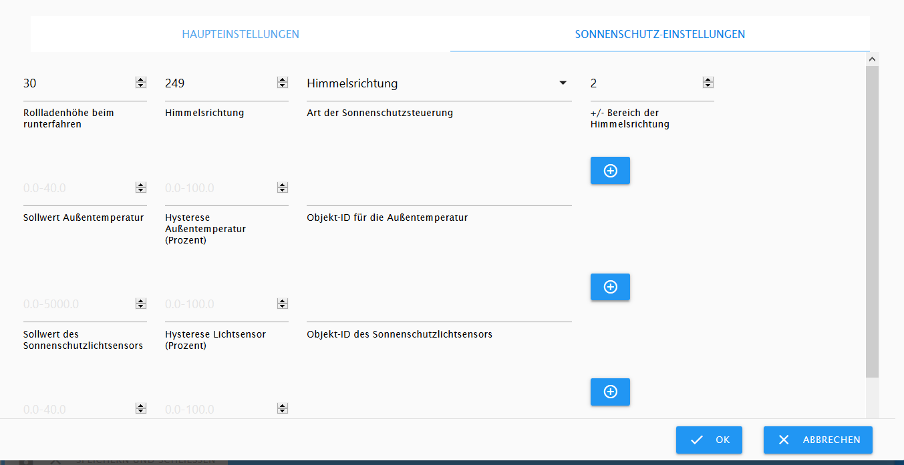The width and height of the screenshot is (904, 465).
Task: Switch to the Haupteinstellungen tab
Action: point(241,34)
